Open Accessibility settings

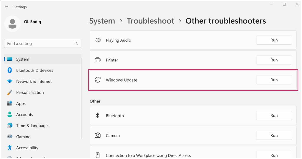click(27, 148)
